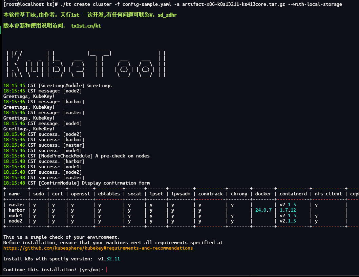Select master row containerd version v2.1.5
The height and width of the screenshot is (277, 359).
[x=288, y=205]
